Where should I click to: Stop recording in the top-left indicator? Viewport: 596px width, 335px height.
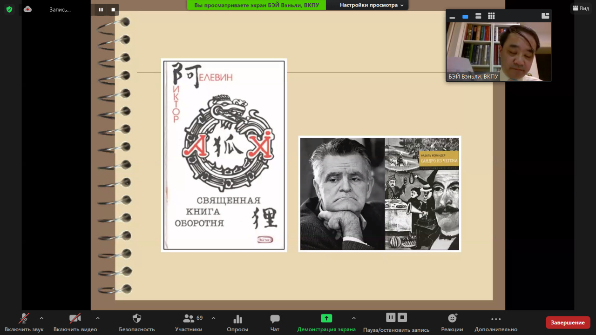[x=113, y=9]
